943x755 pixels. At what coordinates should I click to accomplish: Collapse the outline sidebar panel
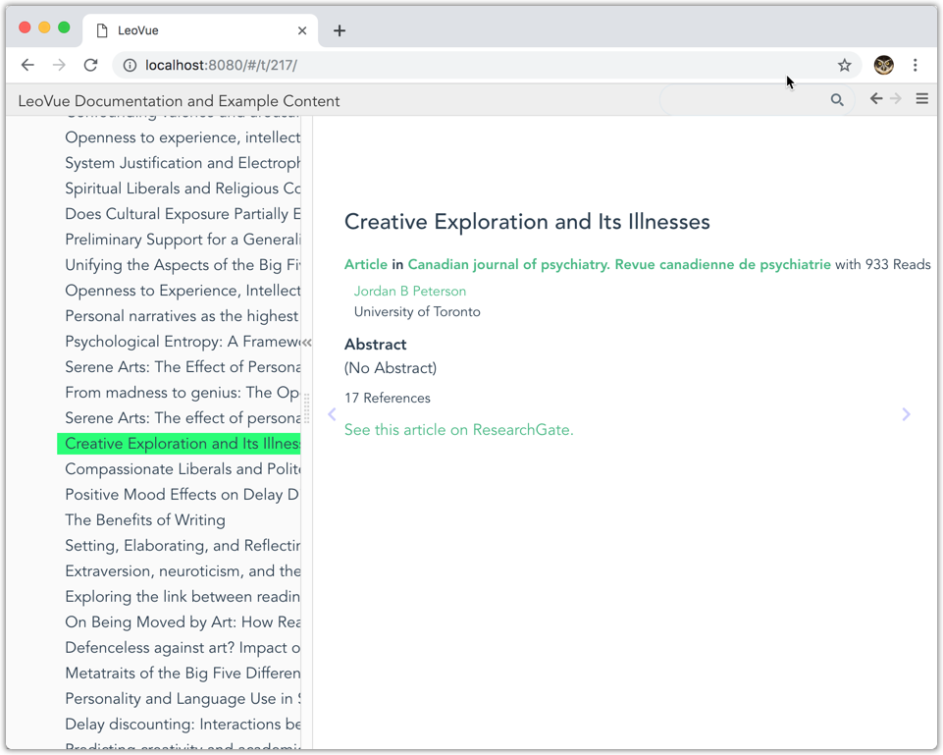click(307, 343)
